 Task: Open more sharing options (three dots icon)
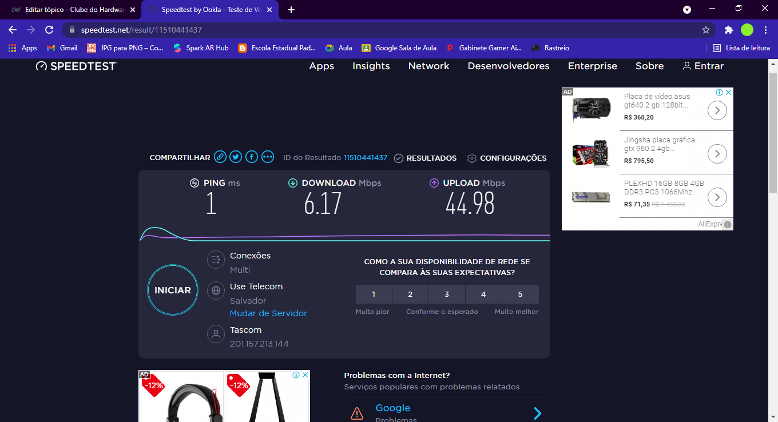click(x=268, y=157)
